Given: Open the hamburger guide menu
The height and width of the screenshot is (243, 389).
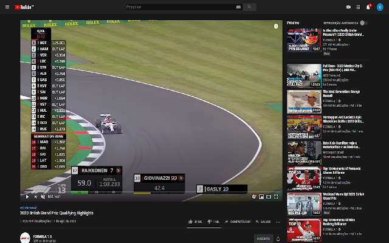Looking at the screenshot, I should pos(7,7).
